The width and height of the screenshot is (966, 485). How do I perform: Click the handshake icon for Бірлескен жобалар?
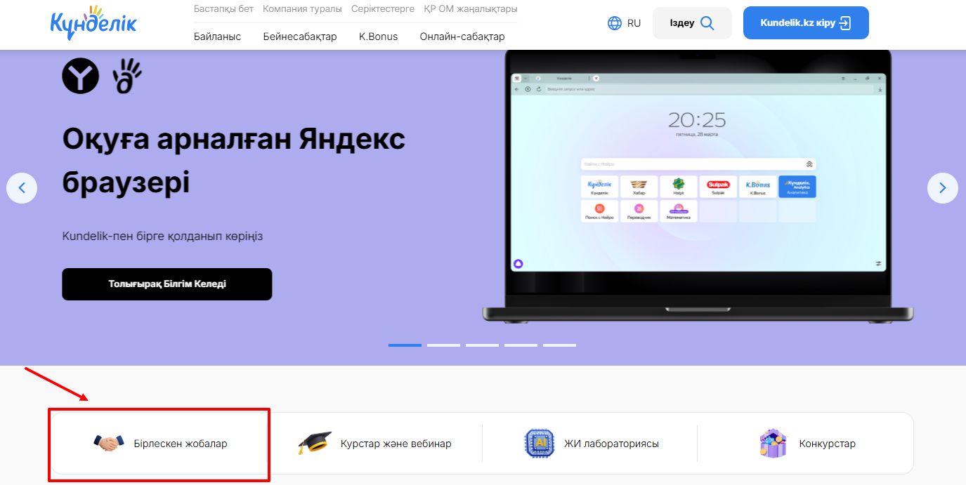click(107, 444)
